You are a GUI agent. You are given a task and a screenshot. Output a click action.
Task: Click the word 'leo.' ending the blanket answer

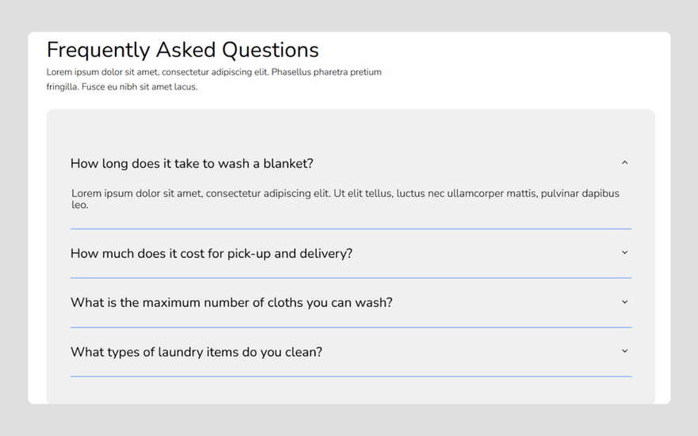(x=79, y=205)
